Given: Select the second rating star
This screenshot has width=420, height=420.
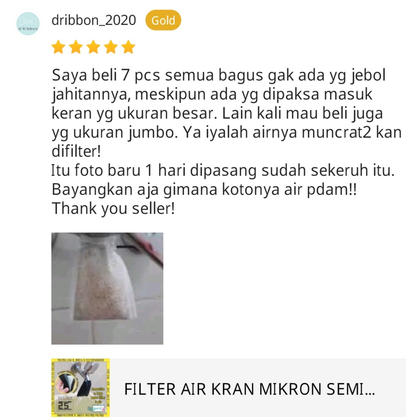Looking at the screenshot, I should [76, 47].
